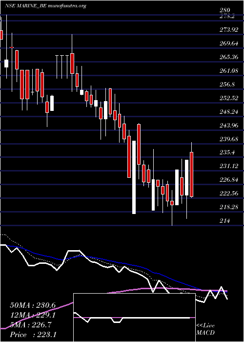Click the 261.08 price axis label
Image resolution: width=244 pixels, height=342 pixels.
(x=228, y=71)
